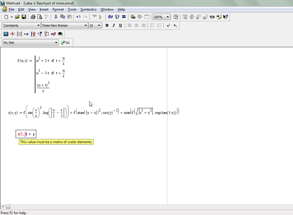Expand the Constants style dropdown

tap(38, 25)
